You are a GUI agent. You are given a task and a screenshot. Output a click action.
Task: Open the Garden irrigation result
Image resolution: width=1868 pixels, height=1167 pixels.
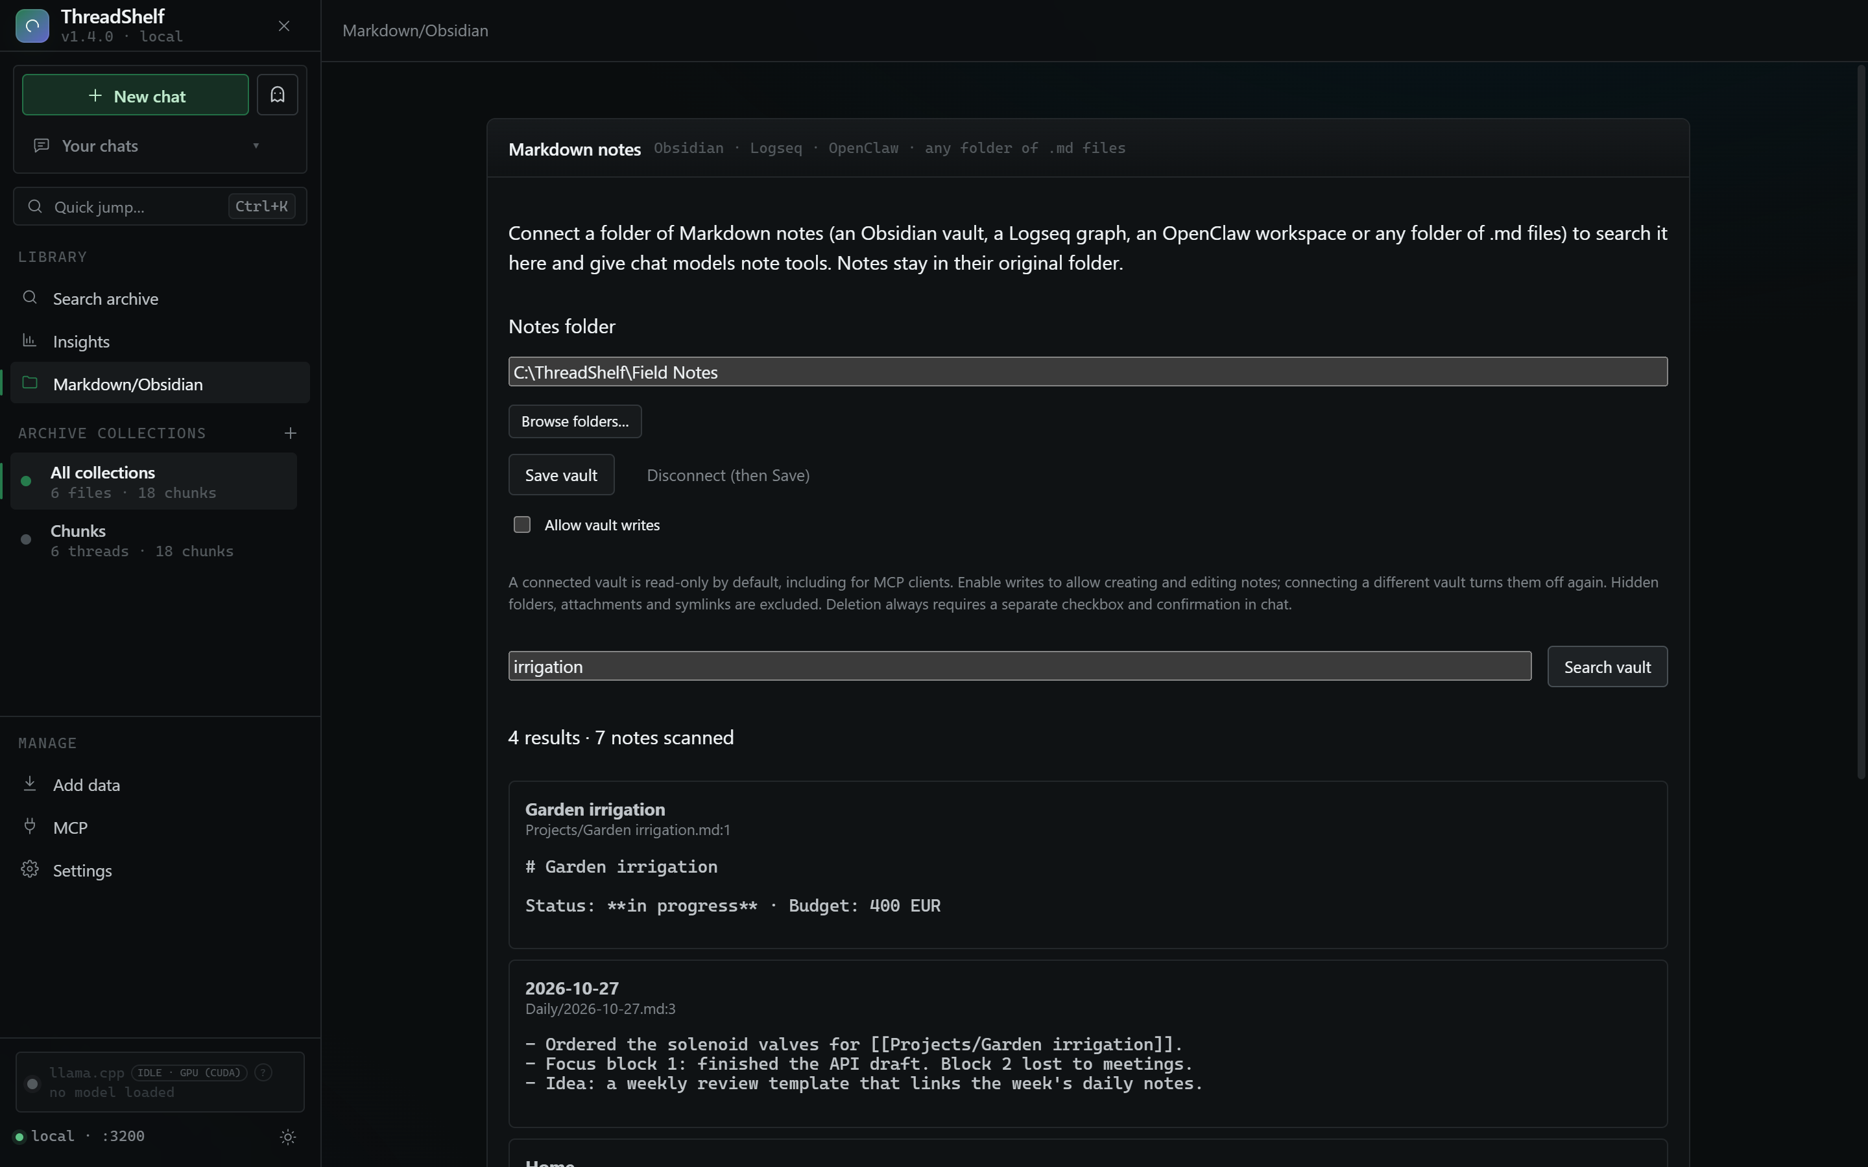tap(1088, 866)
